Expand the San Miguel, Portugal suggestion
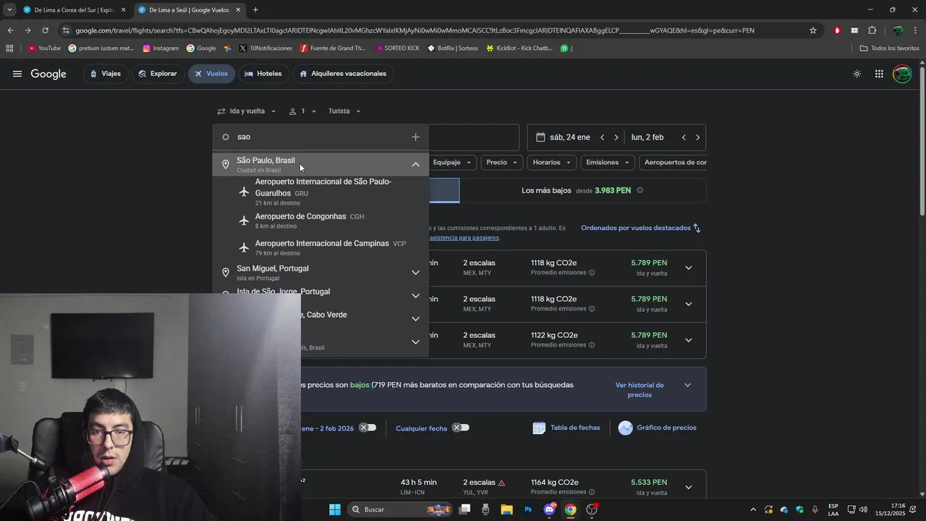 click(x=415, y=273)
